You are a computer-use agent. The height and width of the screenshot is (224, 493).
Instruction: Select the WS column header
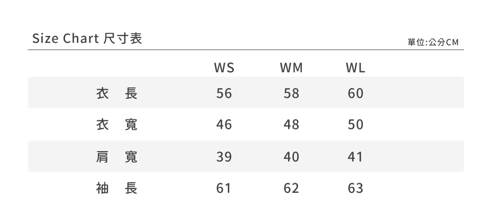click(x=224, y=68)
